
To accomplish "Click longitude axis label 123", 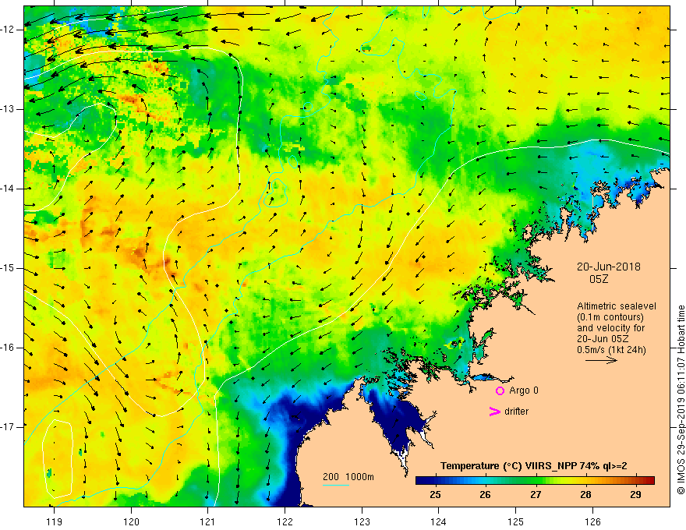I will click(362, 521).
